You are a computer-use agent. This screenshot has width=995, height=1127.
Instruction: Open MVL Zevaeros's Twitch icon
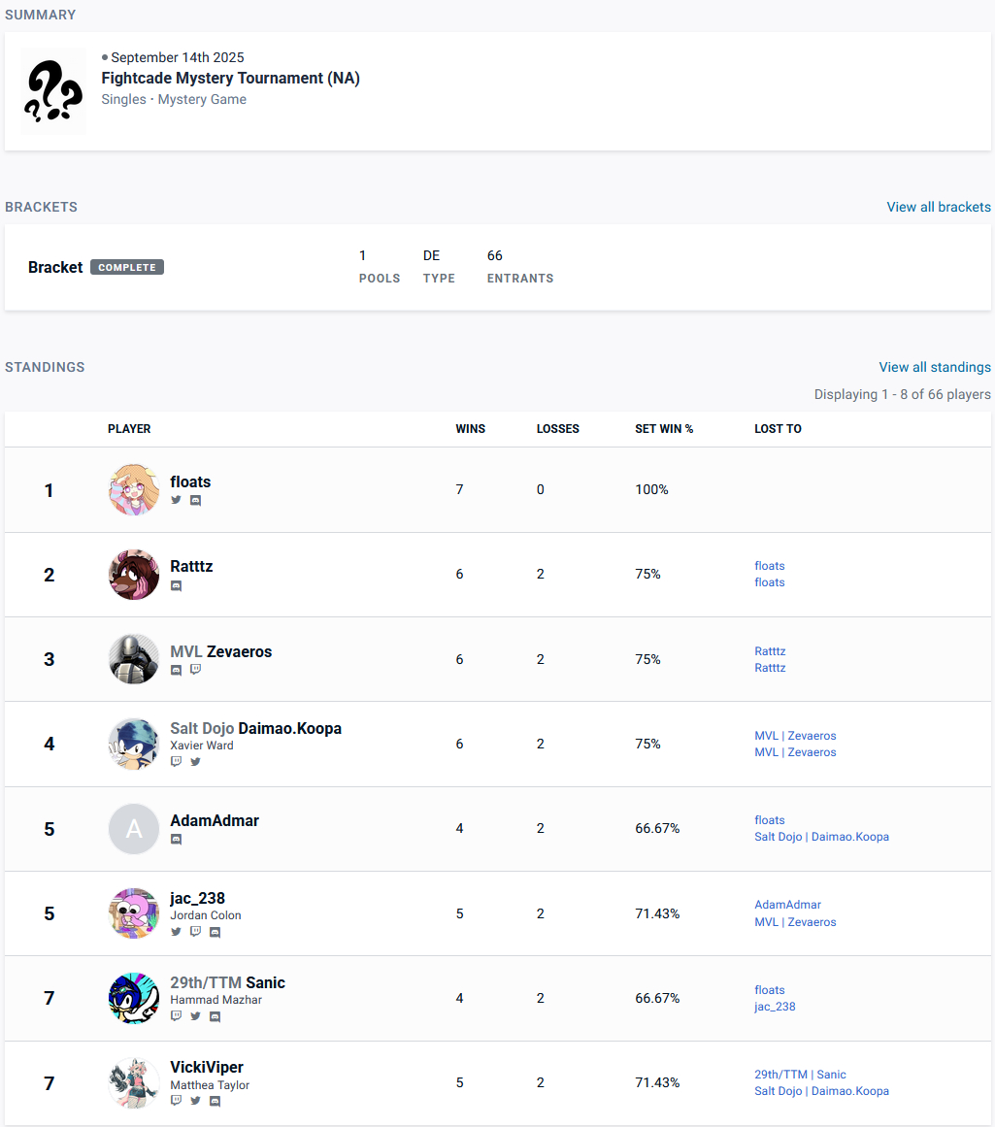(195, 670)
